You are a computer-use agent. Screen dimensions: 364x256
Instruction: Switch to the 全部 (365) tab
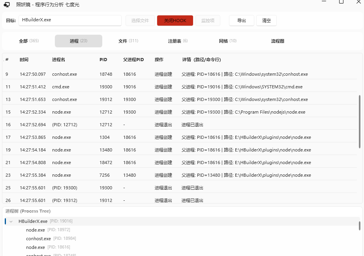[29, 41]
